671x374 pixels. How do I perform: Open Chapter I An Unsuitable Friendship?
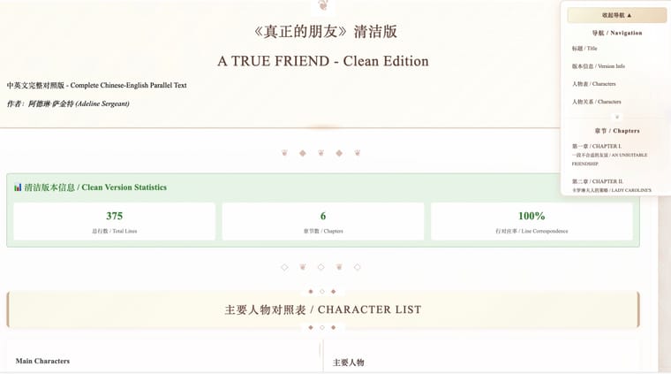(x=609, y=155)
